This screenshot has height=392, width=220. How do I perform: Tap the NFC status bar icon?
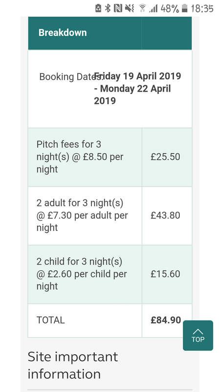[118, 8]
